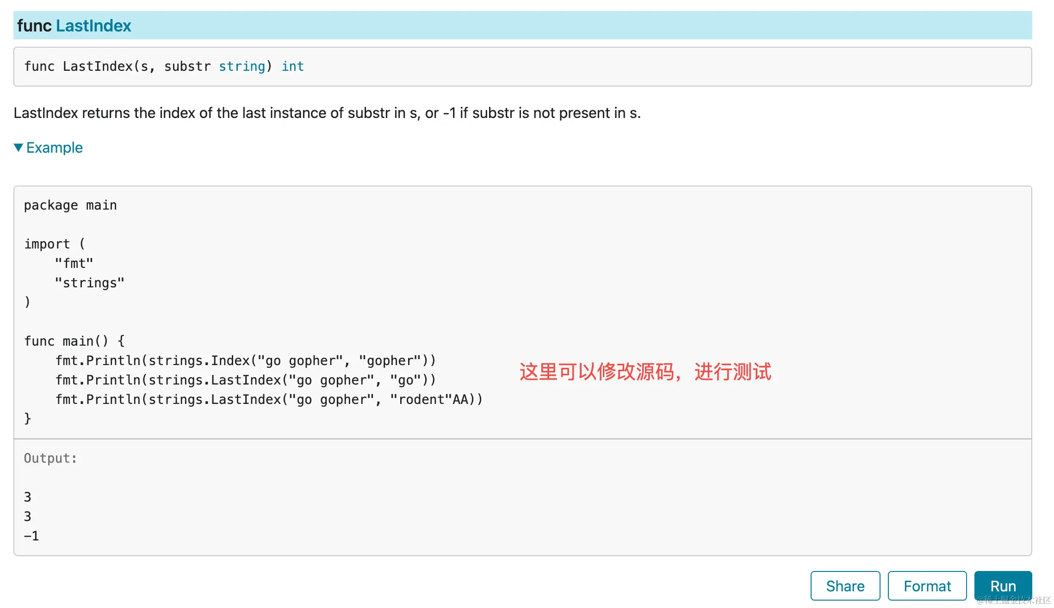1054x608 pixels.
Task: Click the Output label area
Action: (50, 458)
